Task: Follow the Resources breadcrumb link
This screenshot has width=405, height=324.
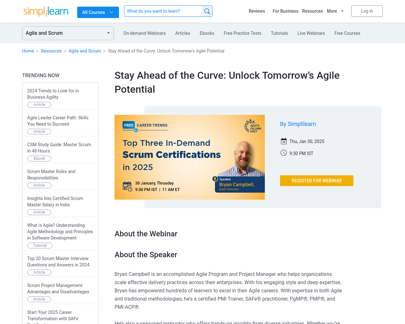Action: click(x=51, y=51)
